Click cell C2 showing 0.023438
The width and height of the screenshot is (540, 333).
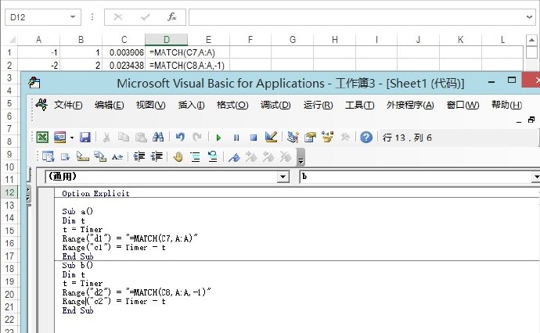tap(124, 66)
